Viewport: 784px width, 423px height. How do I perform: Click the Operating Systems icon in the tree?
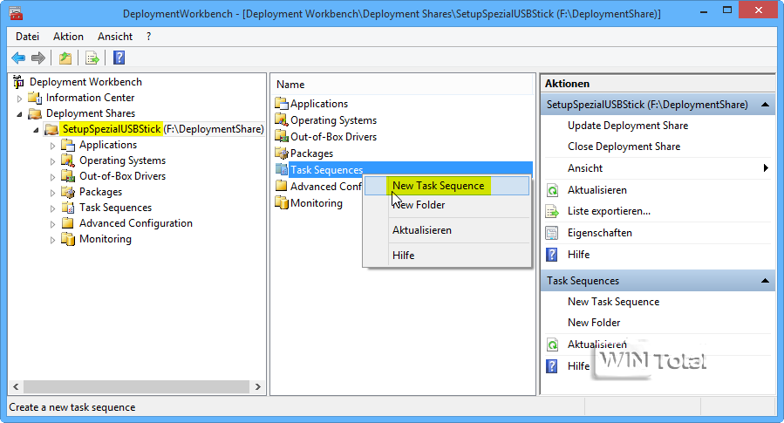[x=67, y=160]
